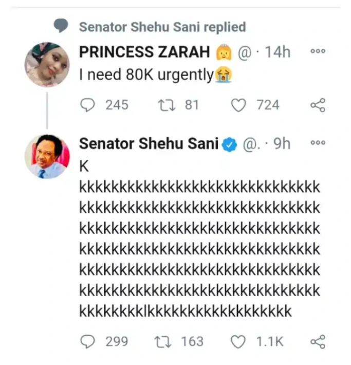The width and height of the screenshot is (351, 365).
Task: Open more options on Shehu Sani's tweet
Action: (x=319, y=143)
